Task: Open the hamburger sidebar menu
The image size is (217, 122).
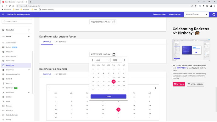Action: coord(3,14)
